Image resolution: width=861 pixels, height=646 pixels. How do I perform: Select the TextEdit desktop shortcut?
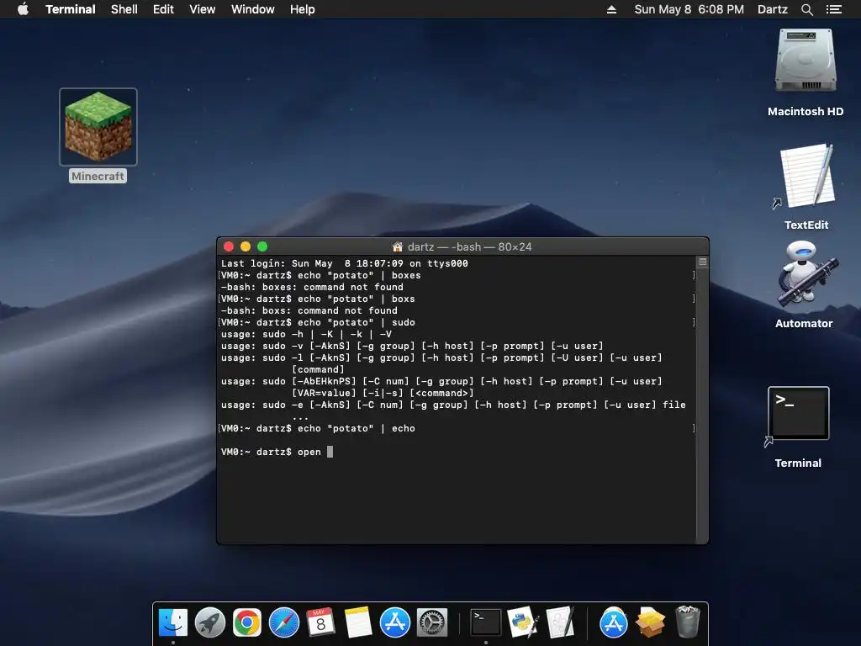click(x=806, y=176)
